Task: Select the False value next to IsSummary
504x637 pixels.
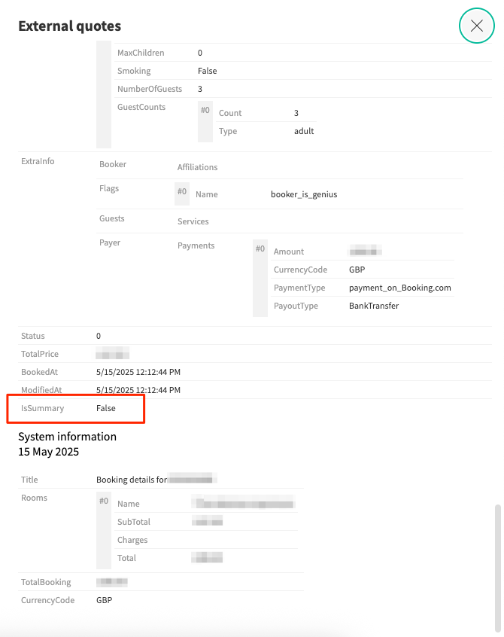Action: click(106, 408)
